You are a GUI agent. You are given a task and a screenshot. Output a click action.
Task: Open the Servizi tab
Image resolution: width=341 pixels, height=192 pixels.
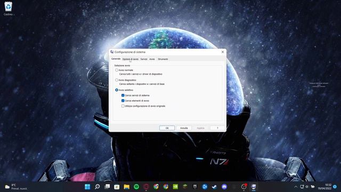click(144, 59)
